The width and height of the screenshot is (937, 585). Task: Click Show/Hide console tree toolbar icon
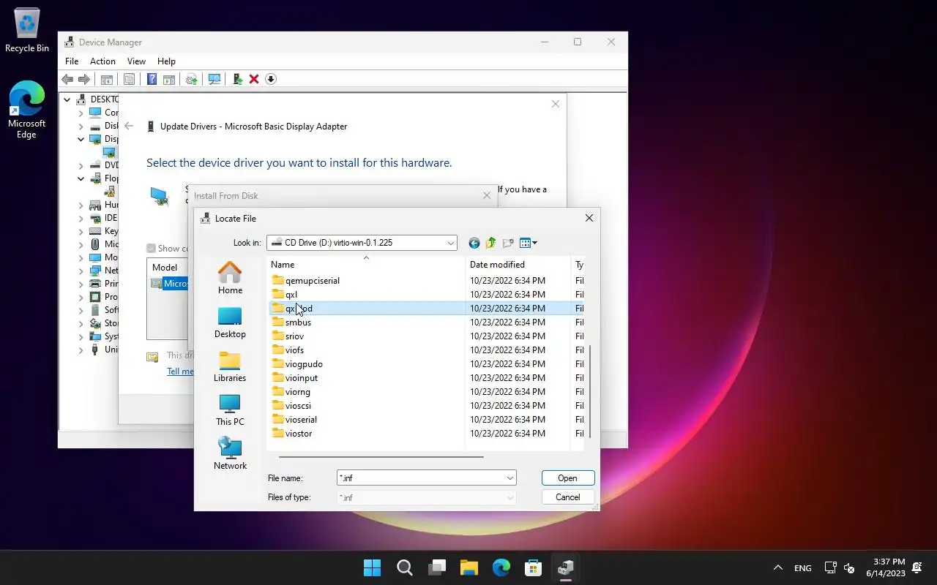107,79
